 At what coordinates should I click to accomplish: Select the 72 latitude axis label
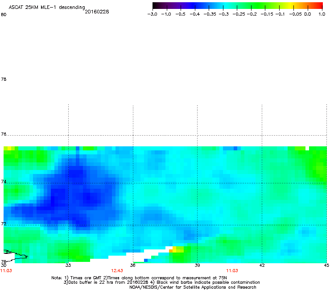4,224
